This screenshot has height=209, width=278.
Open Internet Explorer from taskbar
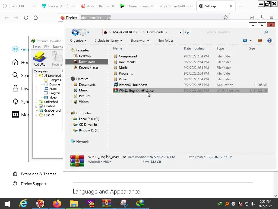23,204
